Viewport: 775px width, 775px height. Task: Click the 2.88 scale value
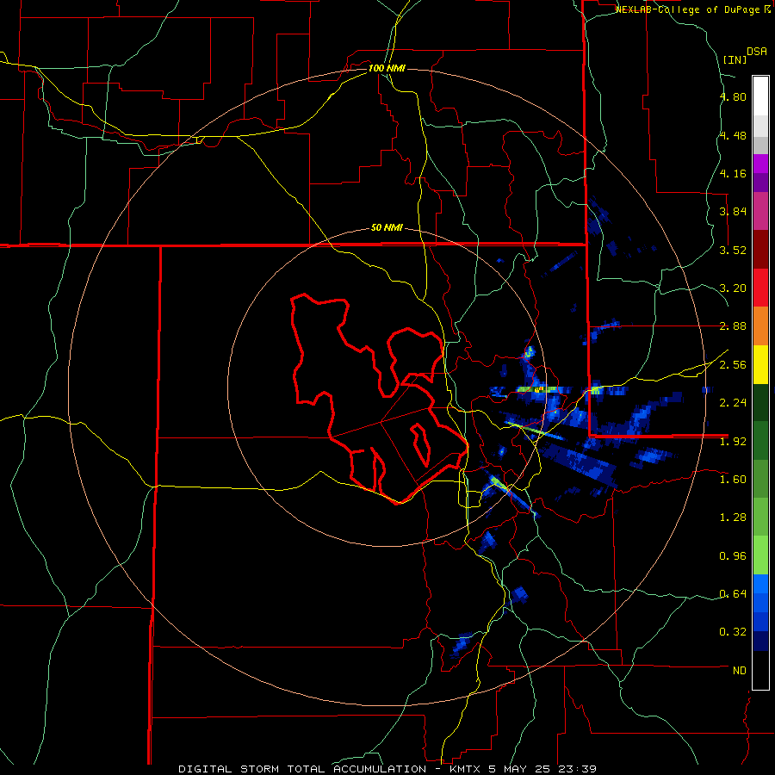733,326
